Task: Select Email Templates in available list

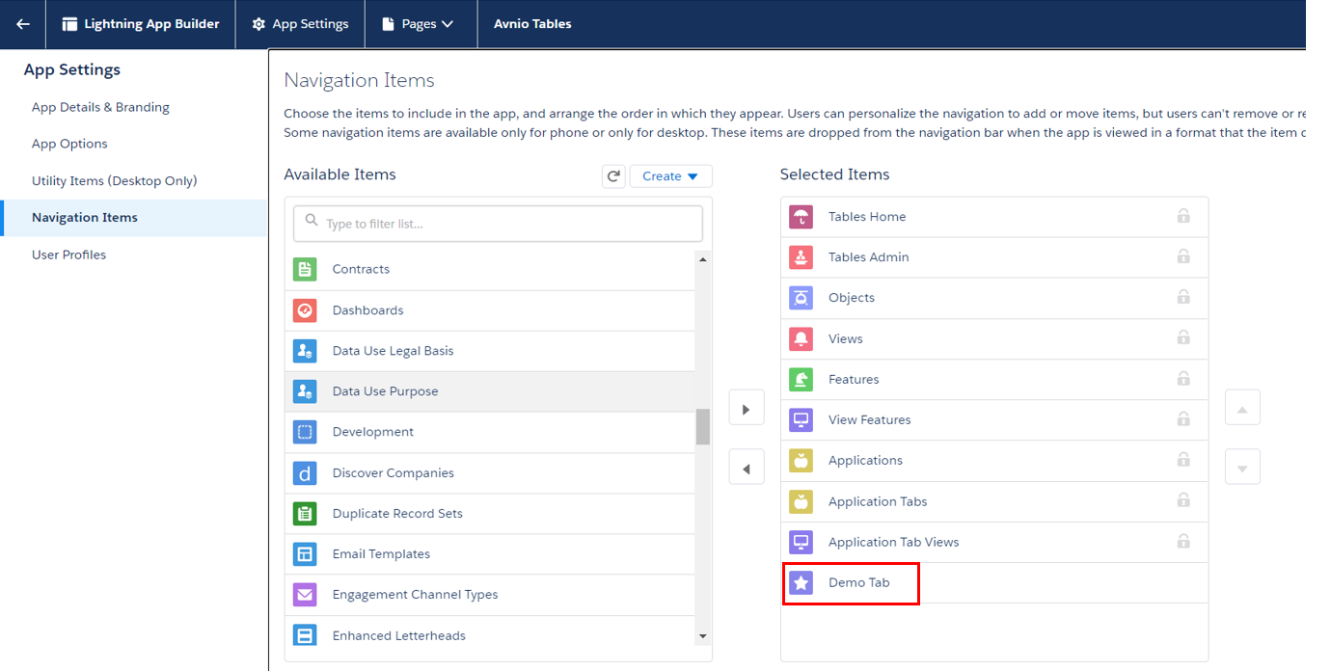Action: point(381,554)
